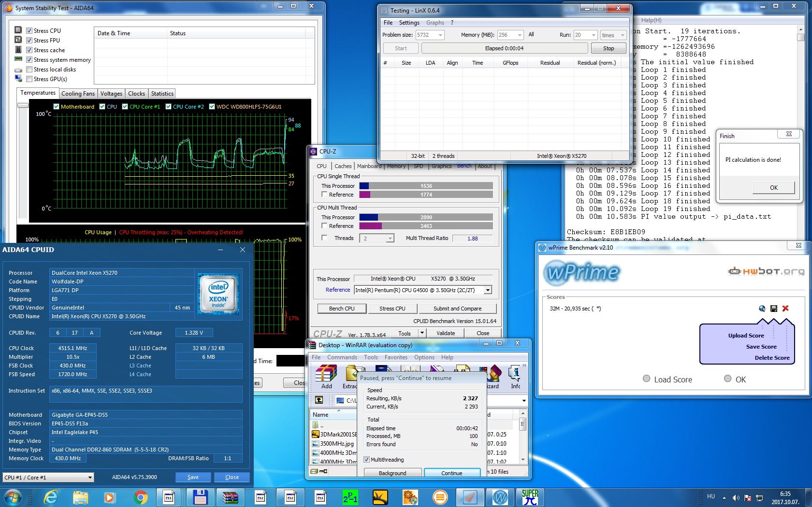
Task: Expand the CPU-Z Reference processor dropdown
Action: (488, 290)
